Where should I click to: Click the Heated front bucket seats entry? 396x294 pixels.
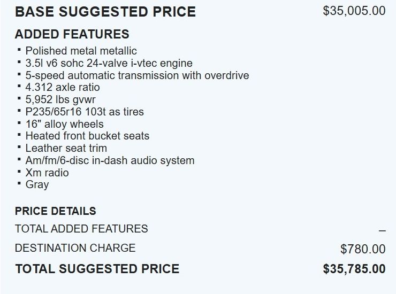(87, 136)
